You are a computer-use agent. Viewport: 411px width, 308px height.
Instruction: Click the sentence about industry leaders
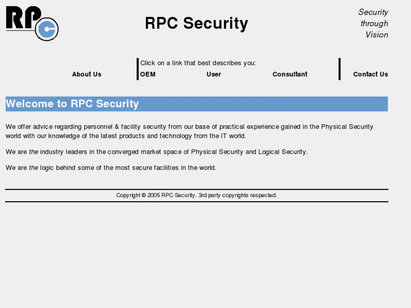click(157, 151)
